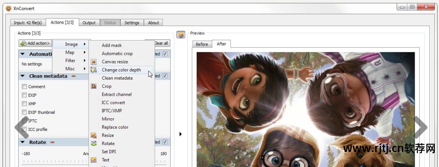Image resolution: width=439 pixels, height=167 pixels.
Task: Collapse the Rotate action section
Action: pyautogui.click(x=23, y=142)
